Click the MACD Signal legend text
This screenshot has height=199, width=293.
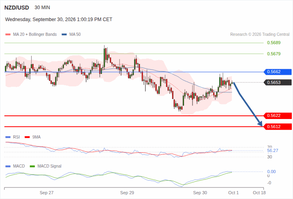(49, 166)
